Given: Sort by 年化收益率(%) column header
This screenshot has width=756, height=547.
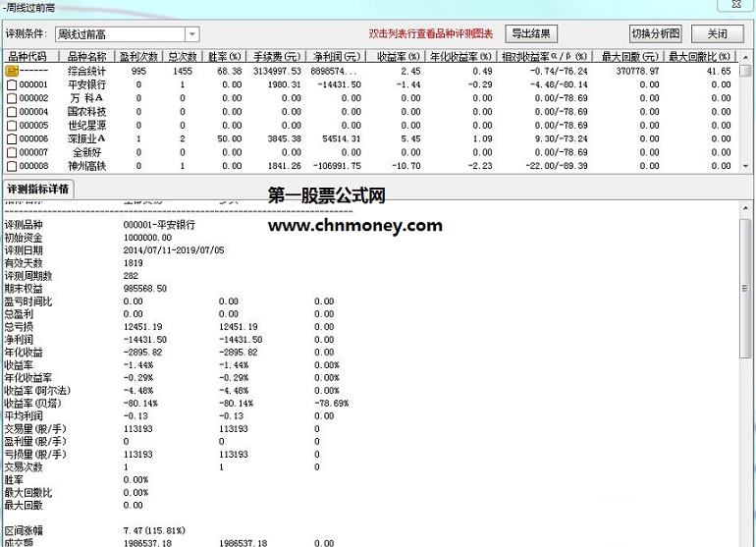Looking at the screenshot, I should (x=460, y=56).
